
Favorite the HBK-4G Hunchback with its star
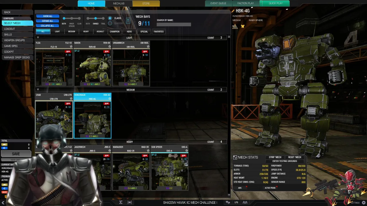110,98
